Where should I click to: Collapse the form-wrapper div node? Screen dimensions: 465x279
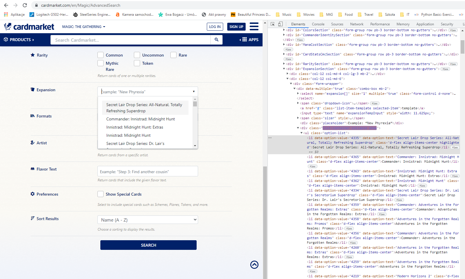point(291,84)
